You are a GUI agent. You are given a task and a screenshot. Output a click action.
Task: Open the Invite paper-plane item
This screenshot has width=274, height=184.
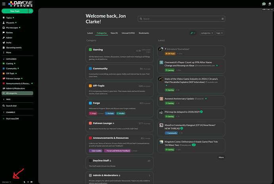click(x=9, y=42)
